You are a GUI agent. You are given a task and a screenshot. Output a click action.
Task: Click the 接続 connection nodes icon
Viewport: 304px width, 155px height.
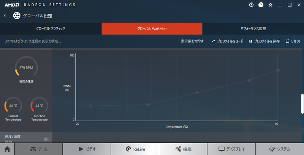coord(178,149)
